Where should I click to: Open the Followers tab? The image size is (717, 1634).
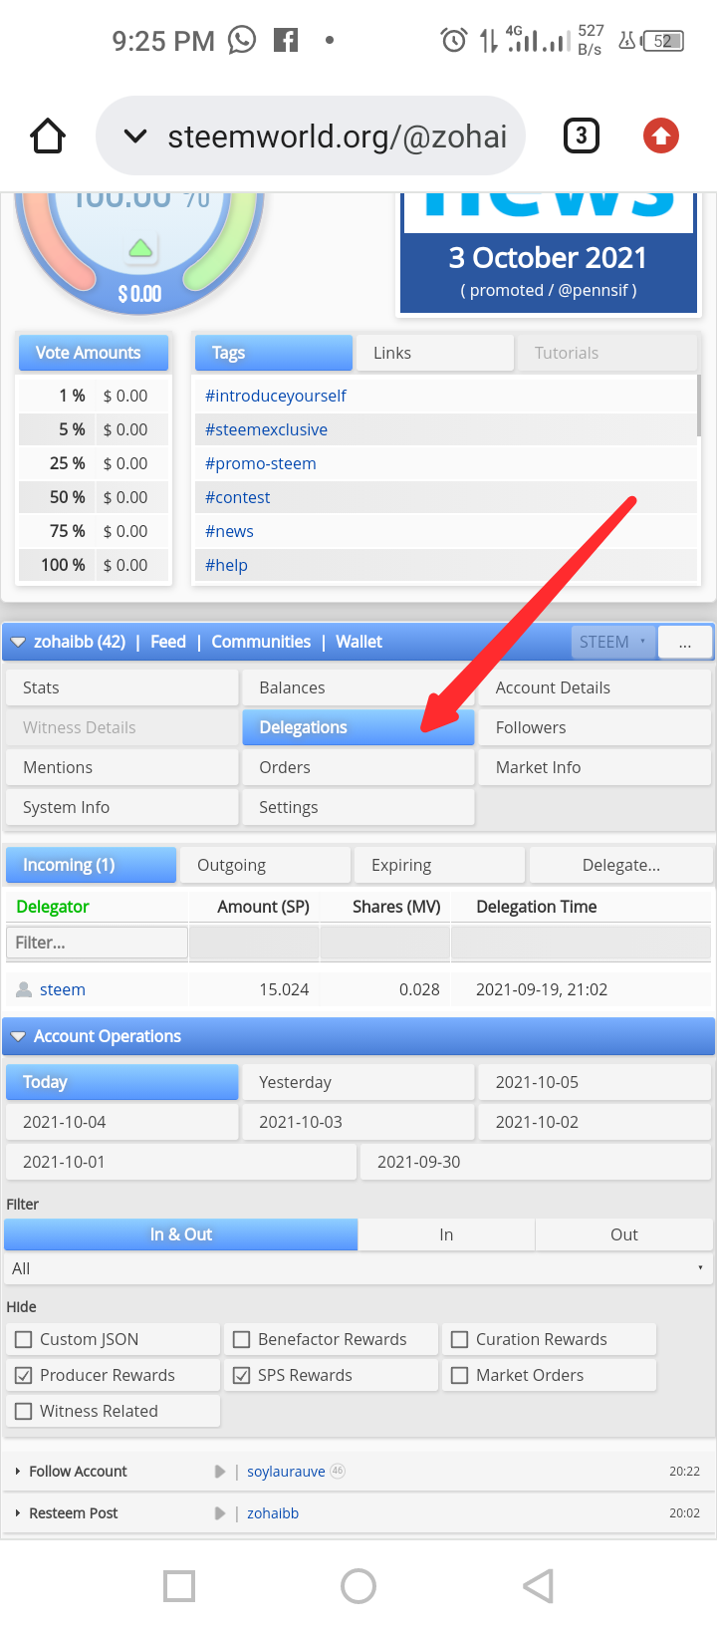(595, 727)
